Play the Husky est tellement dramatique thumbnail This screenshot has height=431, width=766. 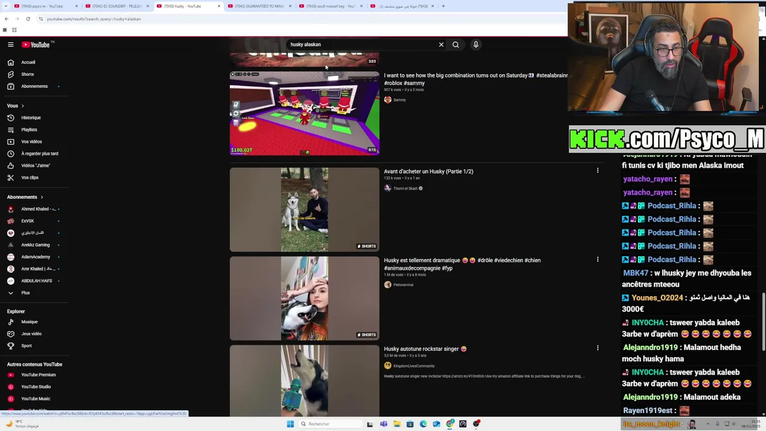[305, 298]
